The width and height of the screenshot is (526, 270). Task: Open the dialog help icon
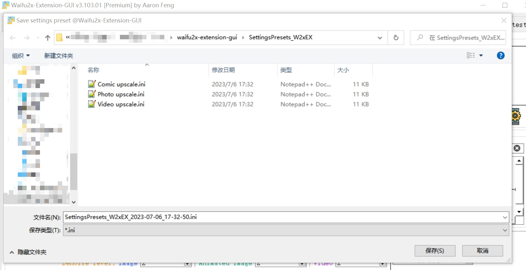point(501,55)
